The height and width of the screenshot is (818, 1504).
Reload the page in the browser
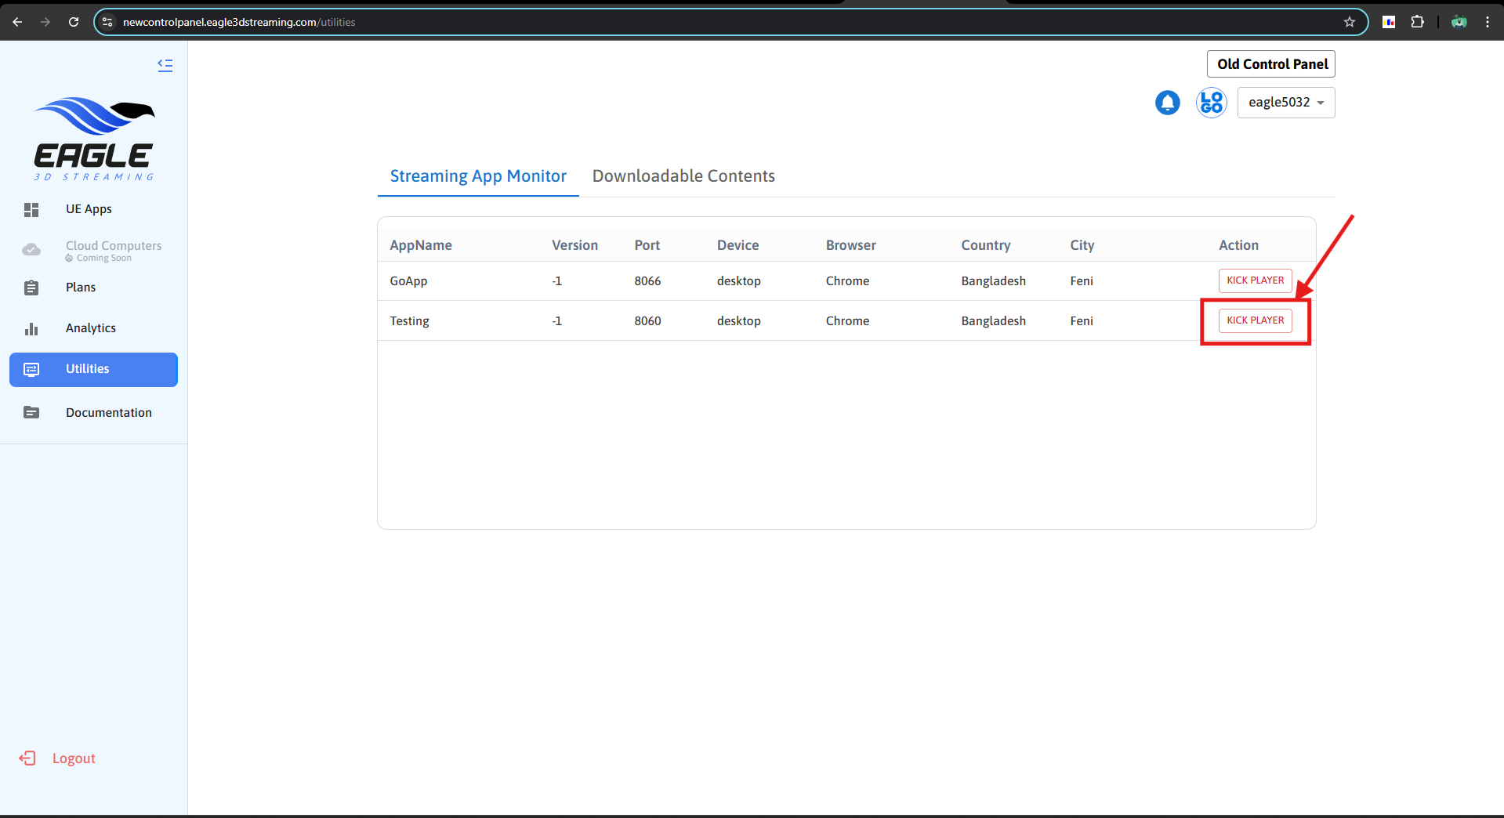tap(74, 22)
